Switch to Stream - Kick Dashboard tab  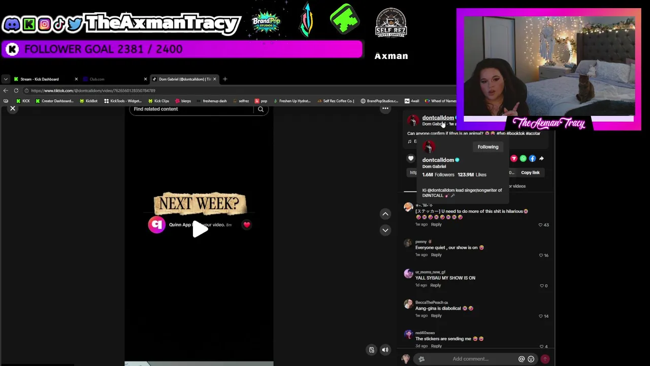pos(40,79)
